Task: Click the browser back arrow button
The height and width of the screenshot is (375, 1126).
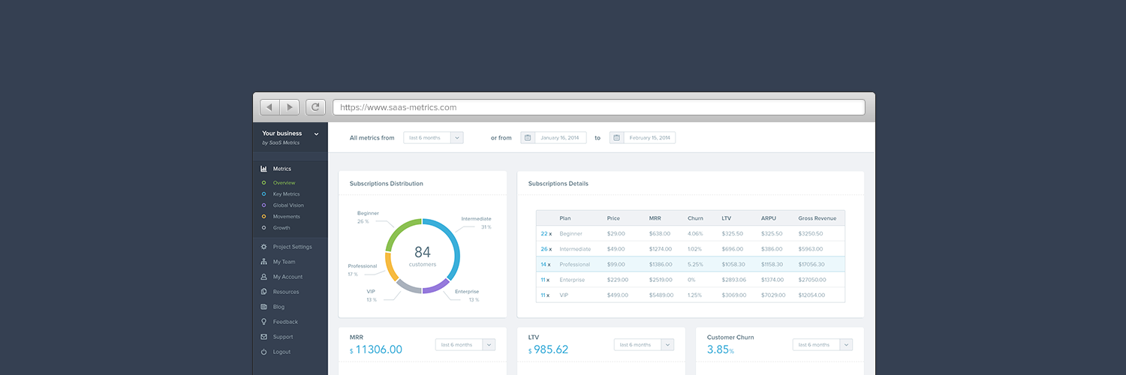Action: tap(270, 107)
